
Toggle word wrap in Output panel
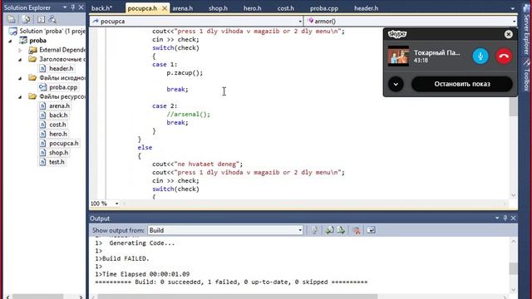click(371, 230)
